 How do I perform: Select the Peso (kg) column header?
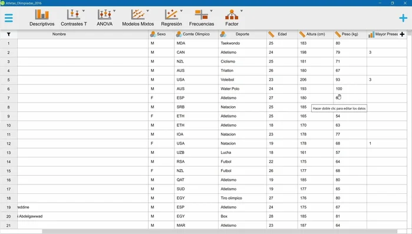[x=350, y=34]
